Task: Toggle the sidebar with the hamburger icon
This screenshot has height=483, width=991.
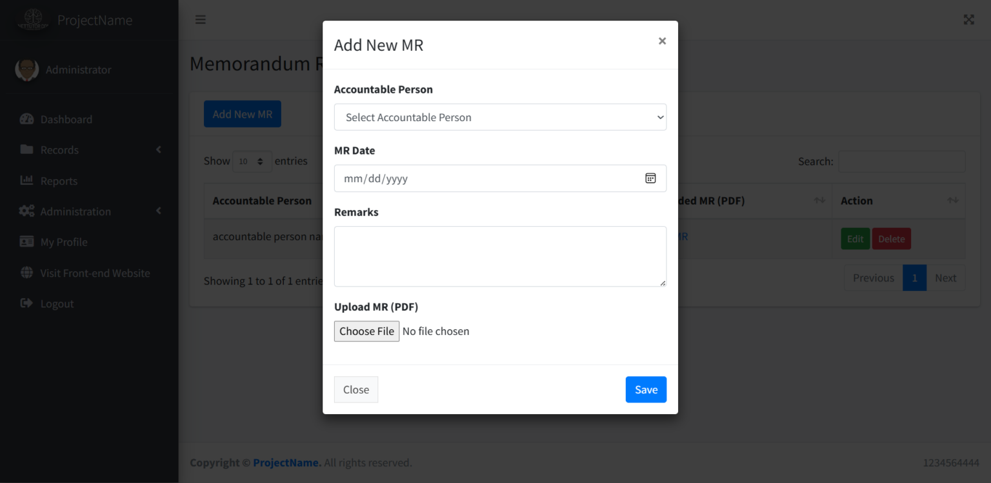Action: 200,19
